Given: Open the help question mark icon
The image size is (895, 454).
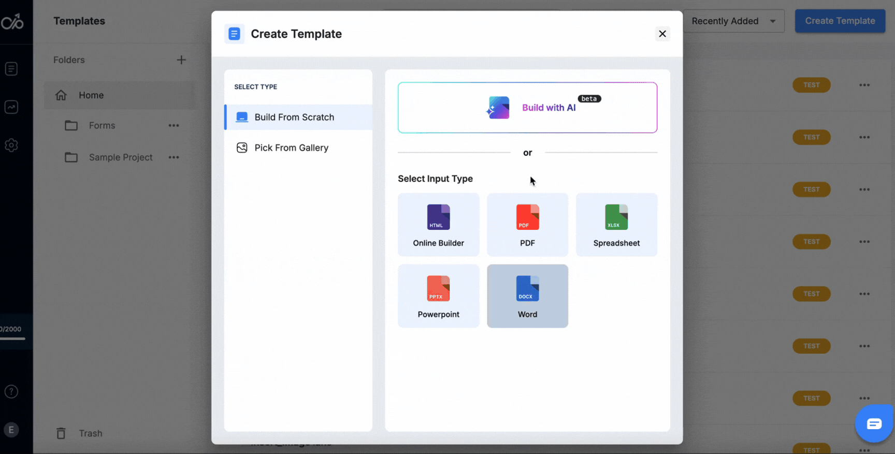Looking at the screenshot, I should coord(11,391).
